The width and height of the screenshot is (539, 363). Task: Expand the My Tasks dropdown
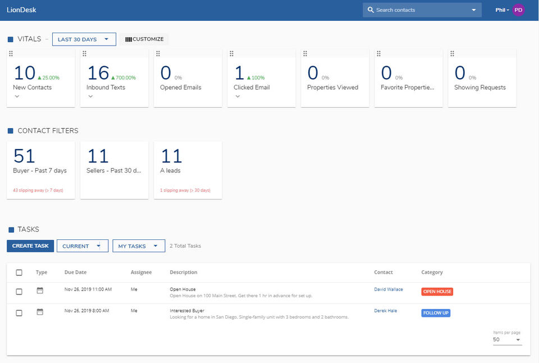click(138, 246)
